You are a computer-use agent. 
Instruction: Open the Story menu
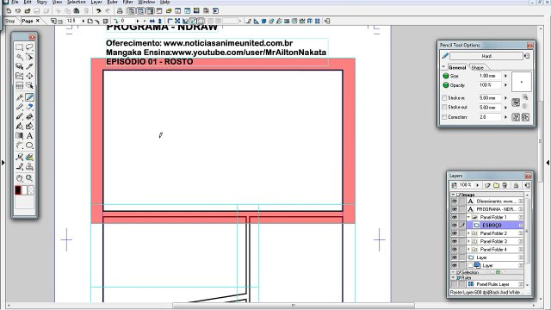42,2
